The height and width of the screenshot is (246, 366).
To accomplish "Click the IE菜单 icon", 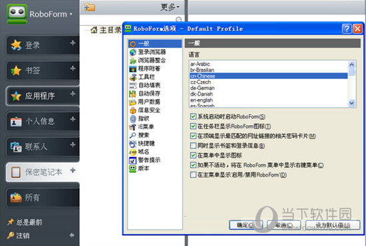I will (132, 127).
